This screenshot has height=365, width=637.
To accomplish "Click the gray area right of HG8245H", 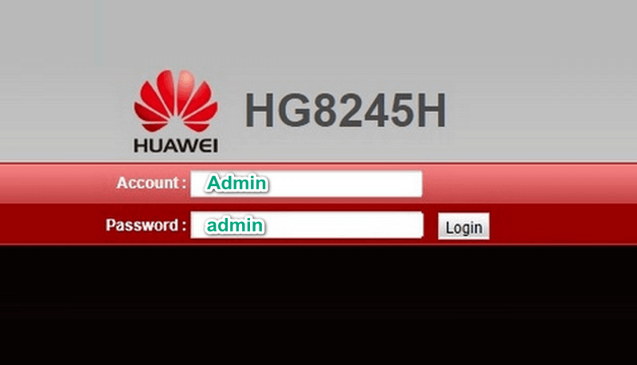I will coord(541,111).
